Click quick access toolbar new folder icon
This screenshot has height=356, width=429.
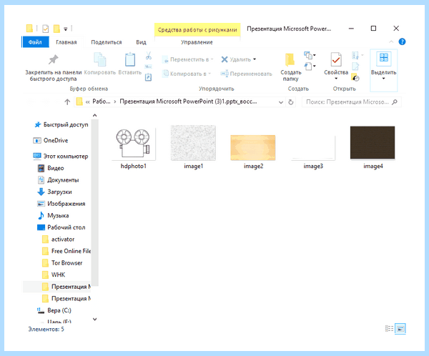coord(56,29)
